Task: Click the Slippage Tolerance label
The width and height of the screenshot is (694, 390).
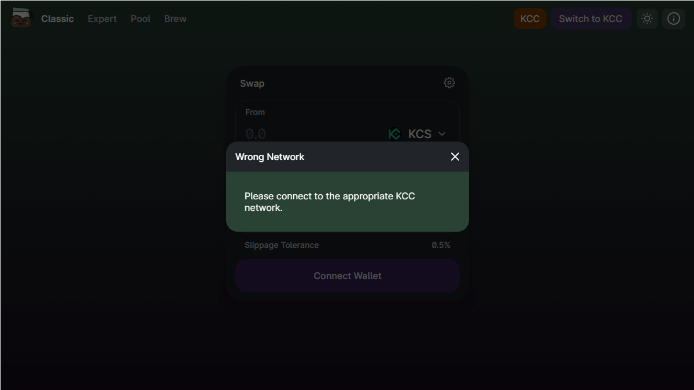Action: click(282, 245)
